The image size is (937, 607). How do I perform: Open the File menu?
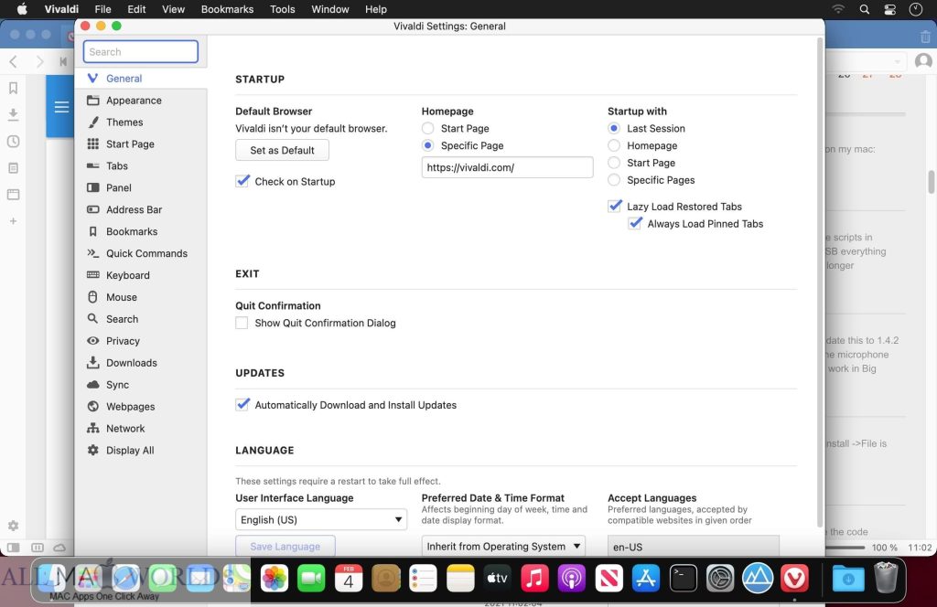[x=102, y=9]
